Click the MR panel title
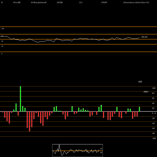 (140, 82)
